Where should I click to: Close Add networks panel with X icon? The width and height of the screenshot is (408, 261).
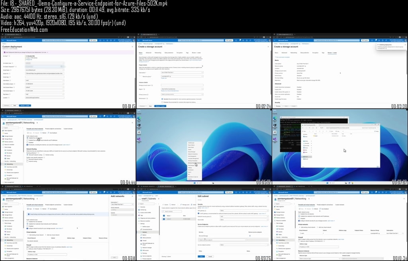(x=132, y=196)
